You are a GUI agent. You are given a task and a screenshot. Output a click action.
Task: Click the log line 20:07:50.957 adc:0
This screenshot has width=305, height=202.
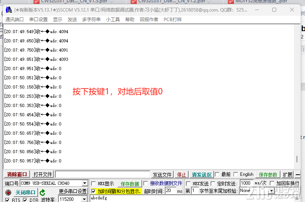point(33,161)
